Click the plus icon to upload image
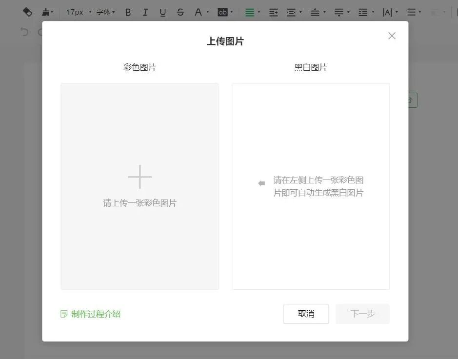 [x=140, y=177]
